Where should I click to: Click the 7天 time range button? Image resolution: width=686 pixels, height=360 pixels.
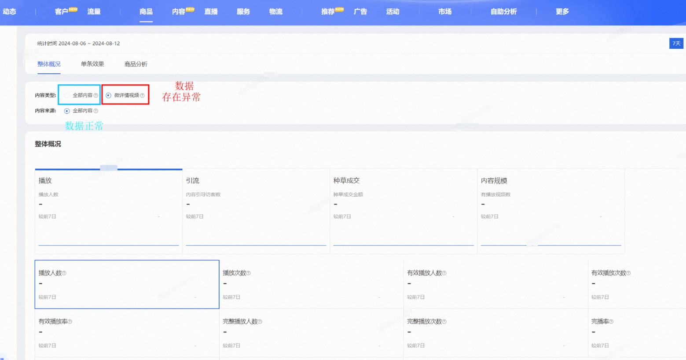point(676,43)
